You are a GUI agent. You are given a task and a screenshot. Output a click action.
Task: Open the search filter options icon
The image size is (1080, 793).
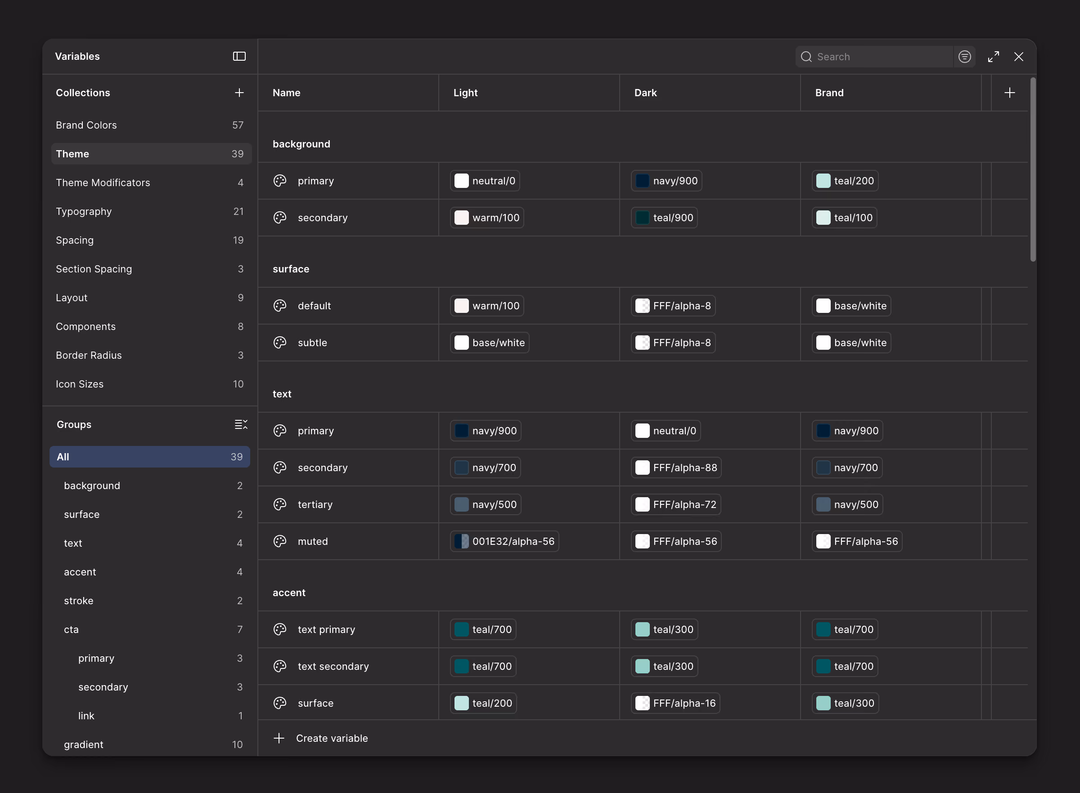[964, 57]
